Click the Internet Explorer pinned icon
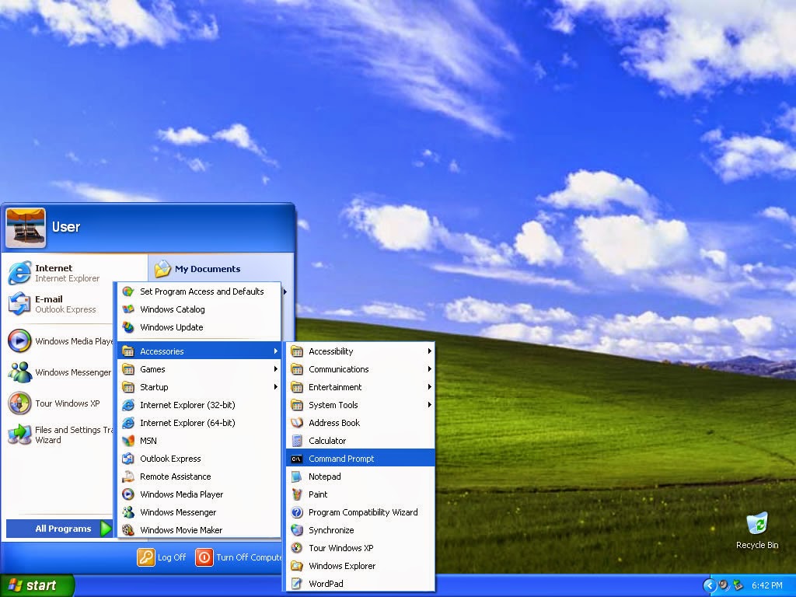This screenshot has width=796, height=597. pyautogui.click(x=19, y=273)
